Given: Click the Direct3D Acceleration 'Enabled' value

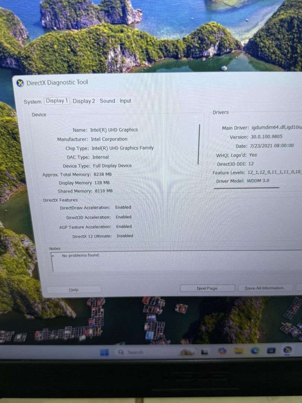Looking at the screenshot, I should [x=123, y=217].
